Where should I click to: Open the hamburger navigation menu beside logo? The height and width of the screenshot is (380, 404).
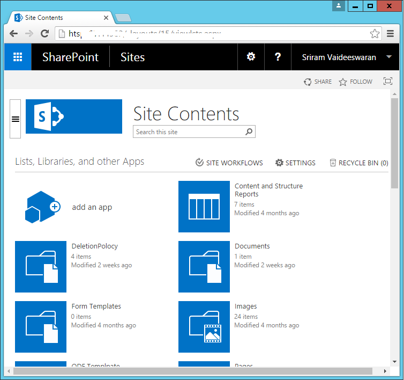tap(16, 119)
